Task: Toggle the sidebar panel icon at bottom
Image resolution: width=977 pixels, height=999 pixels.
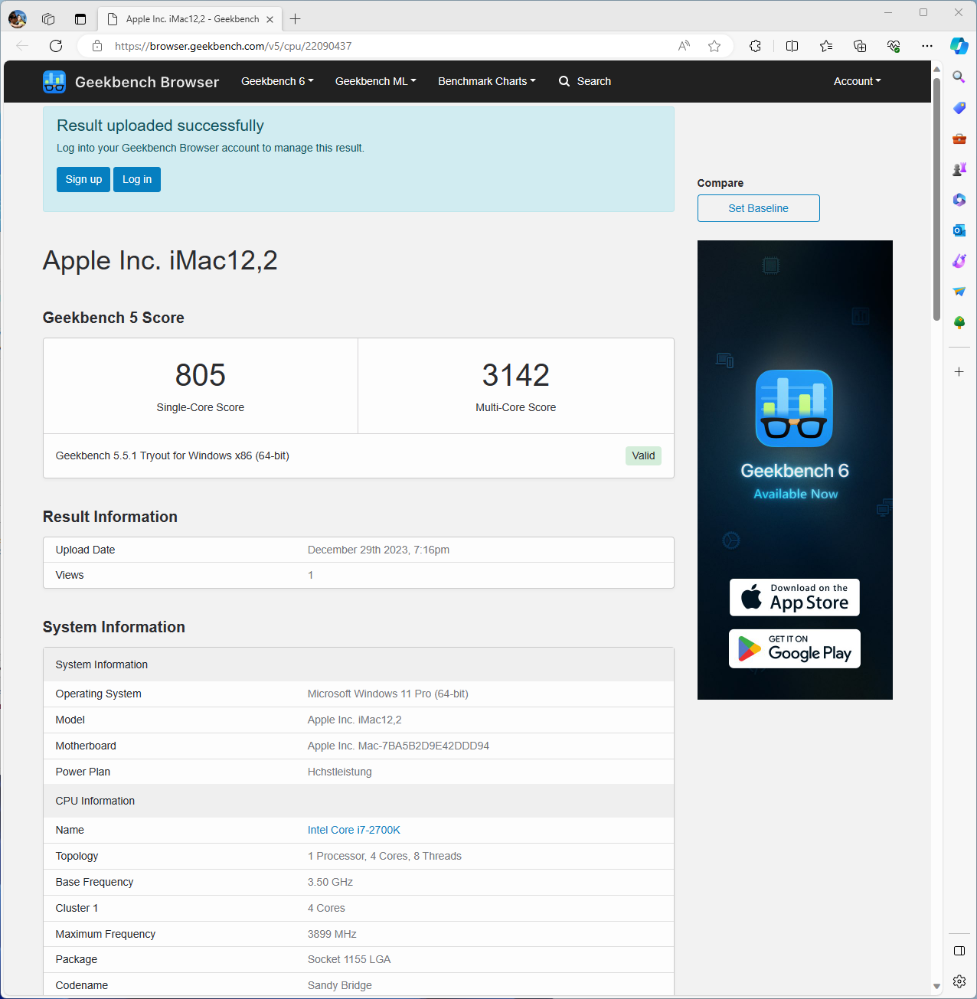Action: [959, 951]
